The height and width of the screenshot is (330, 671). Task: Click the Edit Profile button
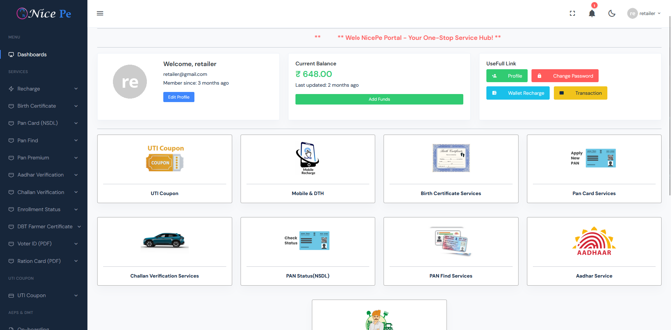tap(179, 97)
